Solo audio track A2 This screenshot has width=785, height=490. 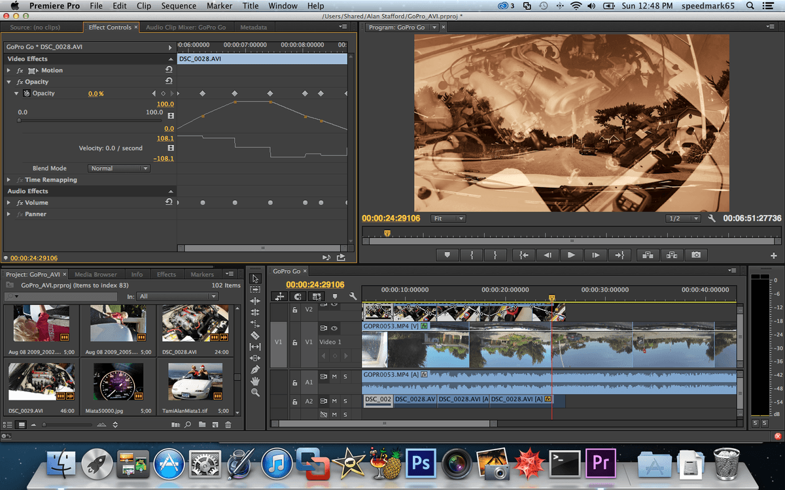[345, 401]
